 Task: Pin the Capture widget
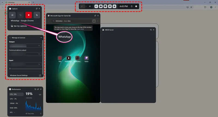coord(37,9)
